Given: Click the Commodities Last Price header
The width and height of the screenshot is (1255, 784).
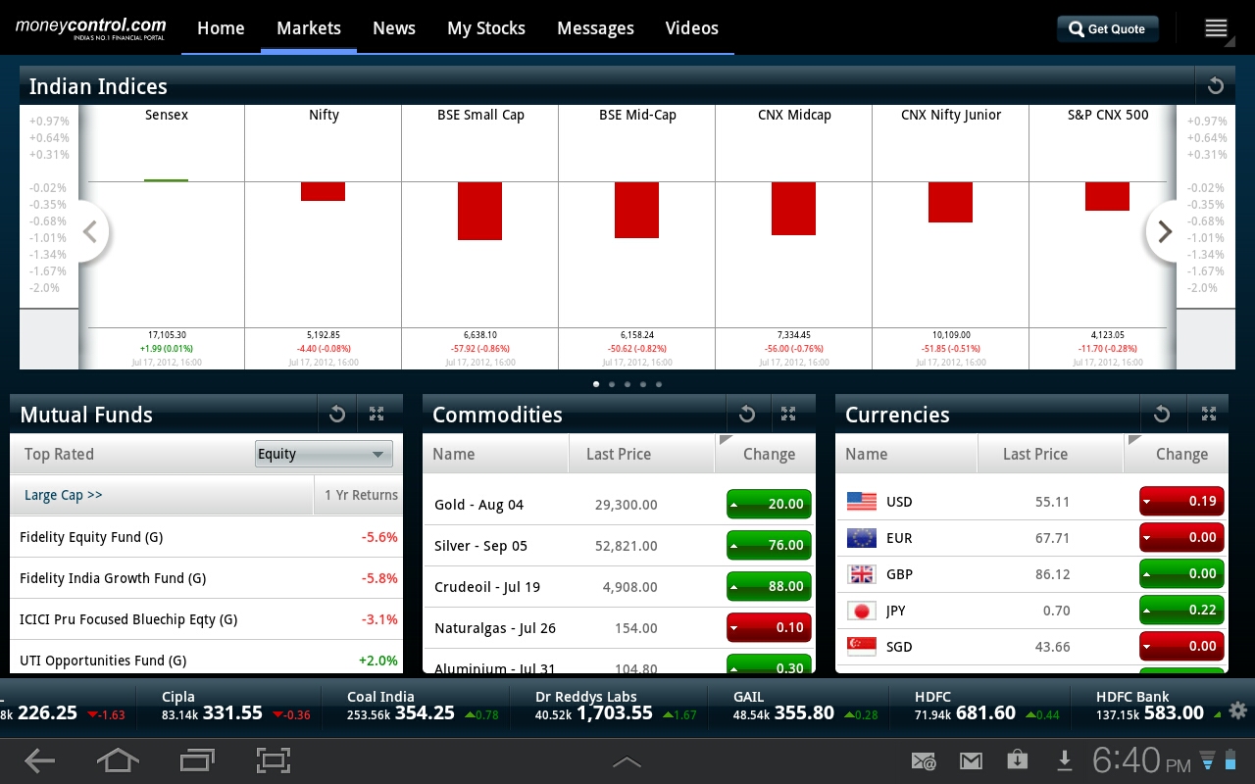Looking at the screenshot, I should click(x=642, y=454).
